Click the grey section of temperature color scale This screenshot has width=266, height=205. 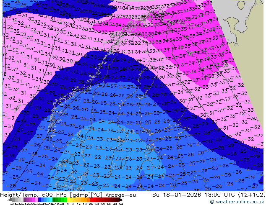[x=18, y=200]
